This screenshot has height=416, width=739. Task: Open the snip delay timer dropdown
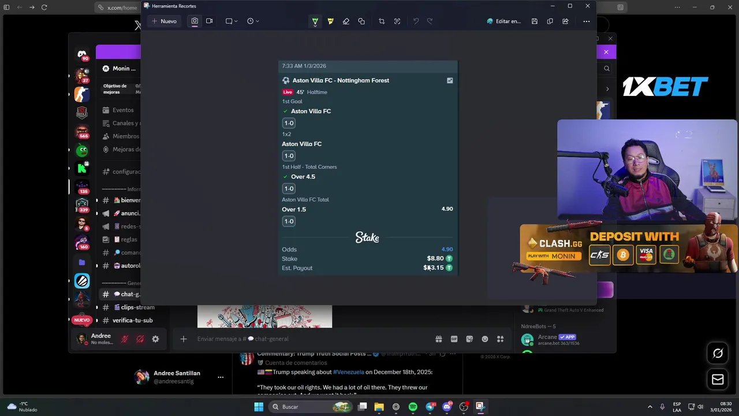coord(253,21)
